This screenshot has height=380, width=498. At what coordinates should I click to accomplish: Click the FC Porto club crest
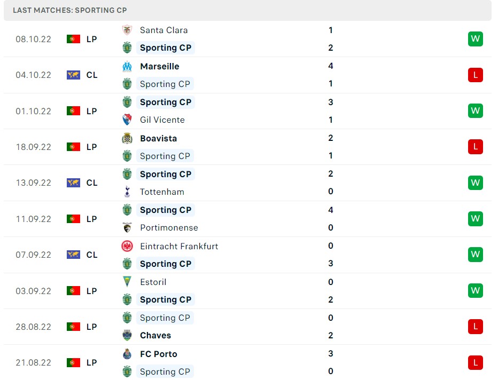(x=127, y=354)
